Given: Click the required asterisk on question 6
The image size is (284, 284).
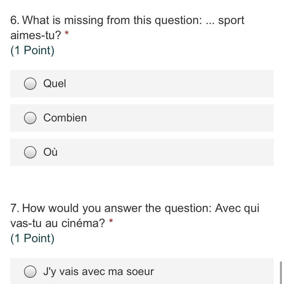Looking at the screenshot, I should [67, 34].
